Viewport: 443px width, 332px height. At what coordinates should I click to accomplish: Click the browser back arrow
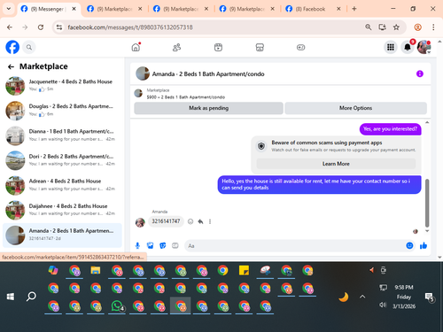pyautogui.click(x=10, y=27)
